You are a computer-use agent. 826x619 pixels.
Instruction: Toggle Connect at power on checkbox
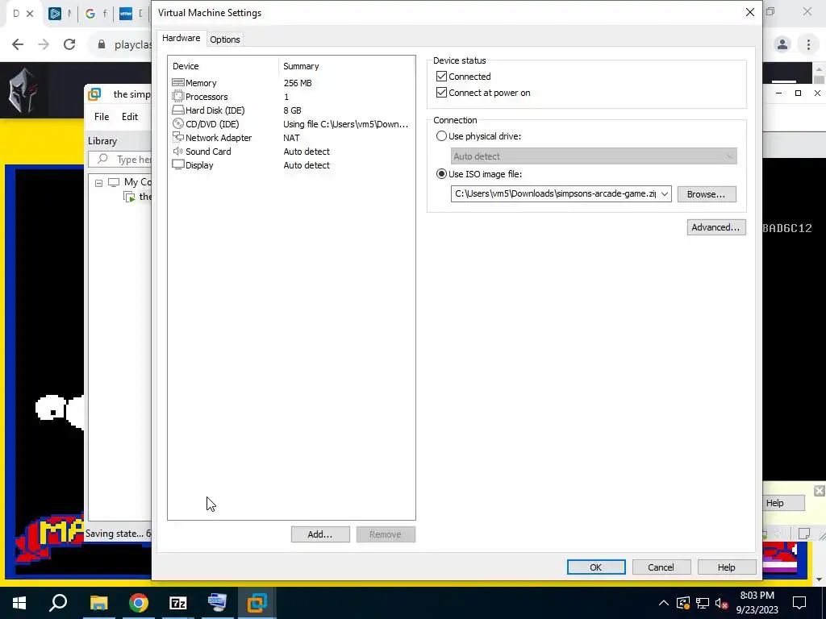click(441, 93)
